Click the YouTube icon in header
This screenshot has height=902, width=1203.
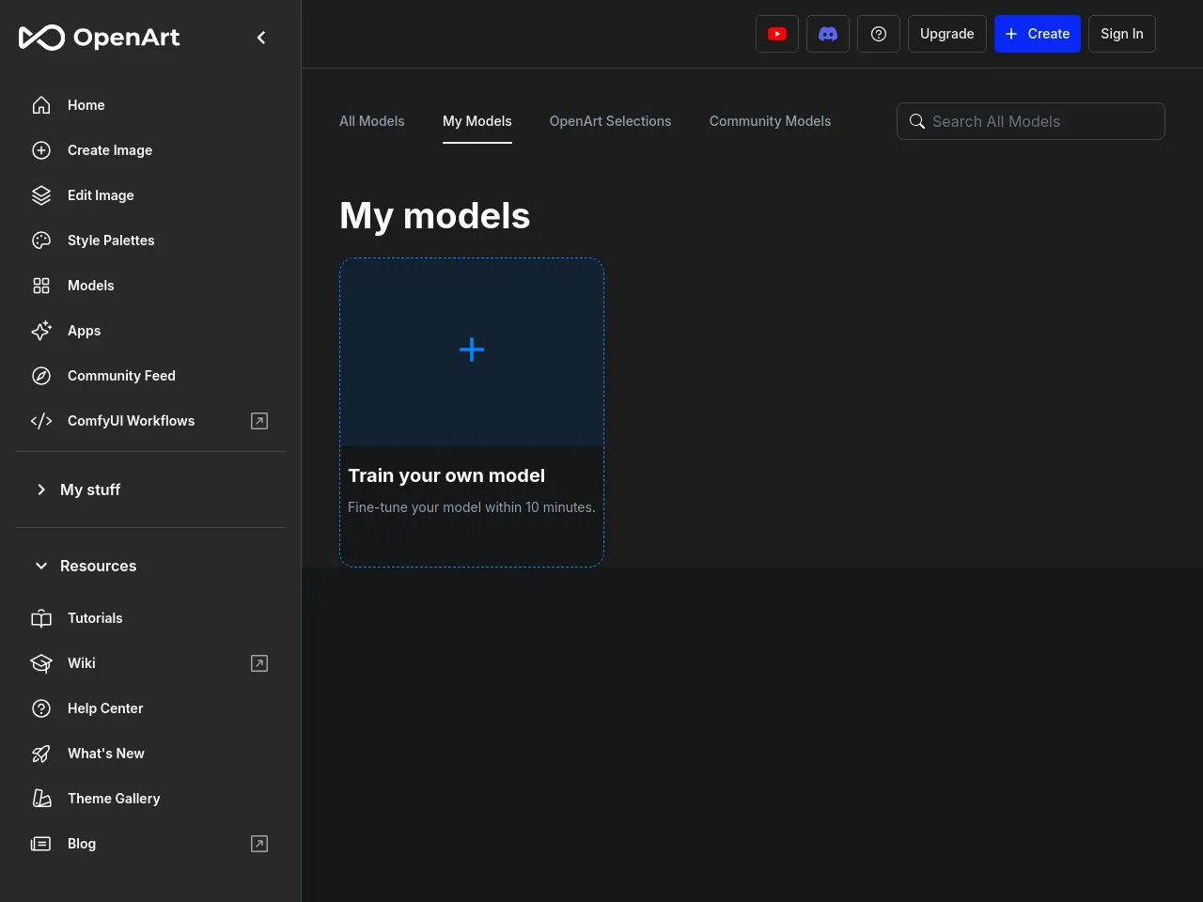(776, 34)
